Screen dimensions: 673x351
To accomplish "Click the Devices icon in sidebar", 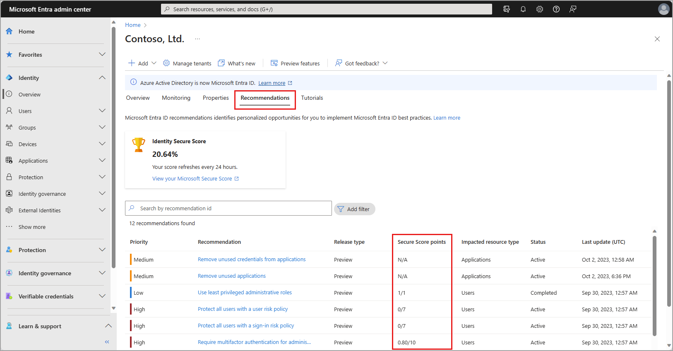I will (x=9, y=144).
